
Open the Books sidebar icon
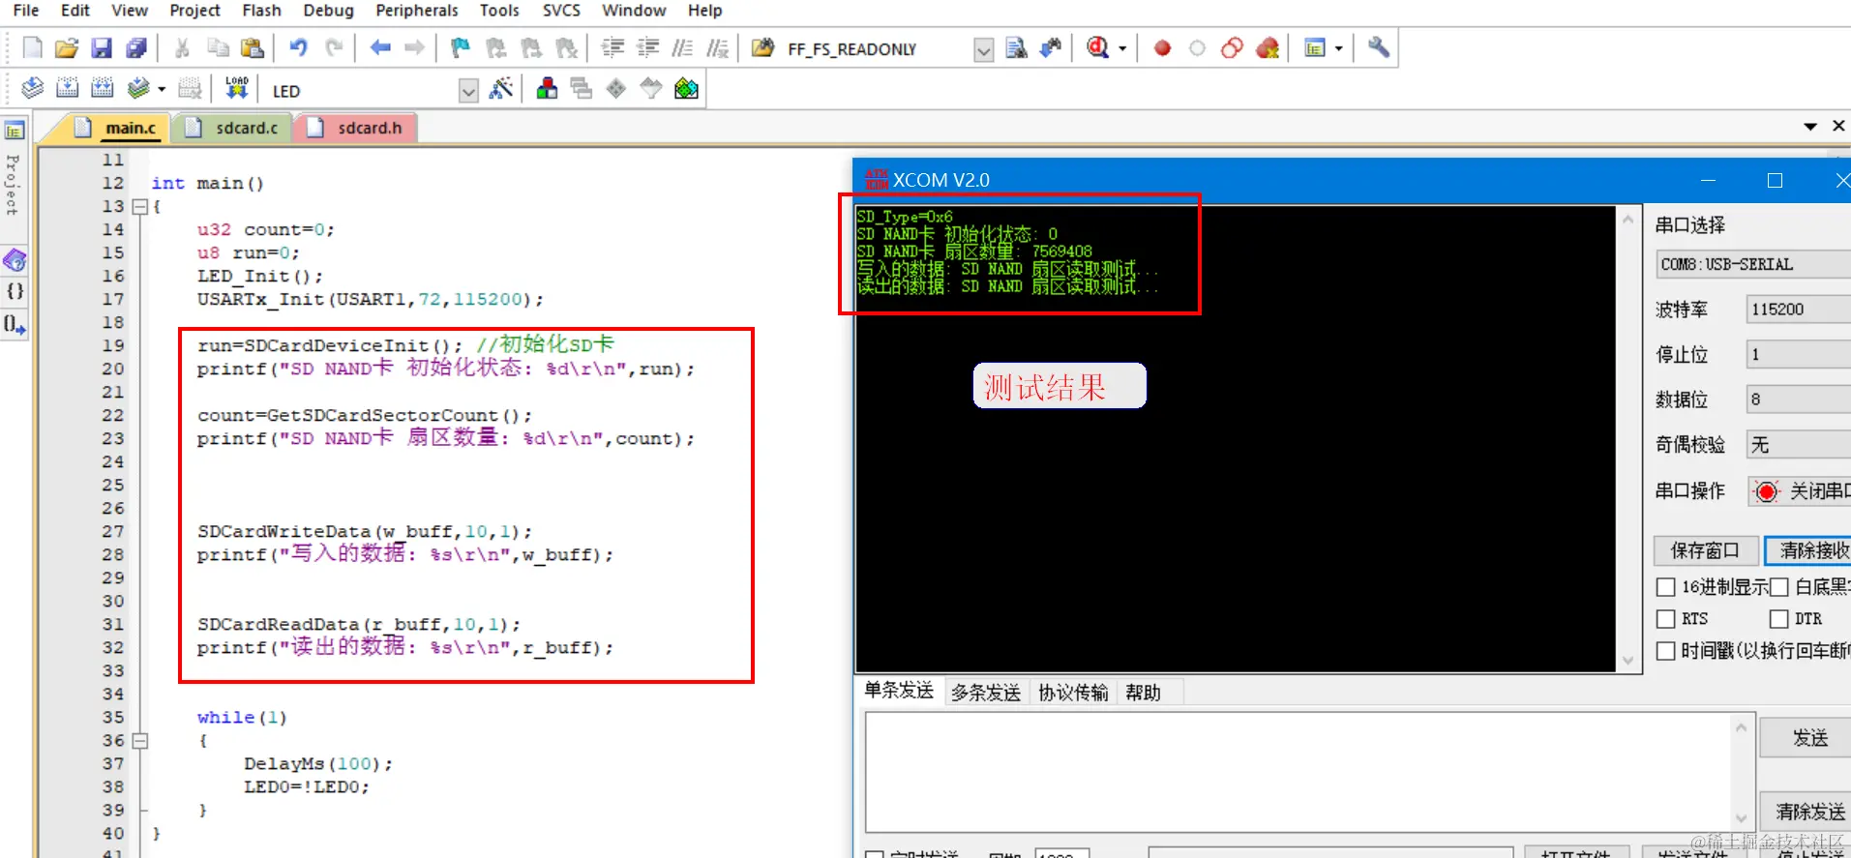15,260
